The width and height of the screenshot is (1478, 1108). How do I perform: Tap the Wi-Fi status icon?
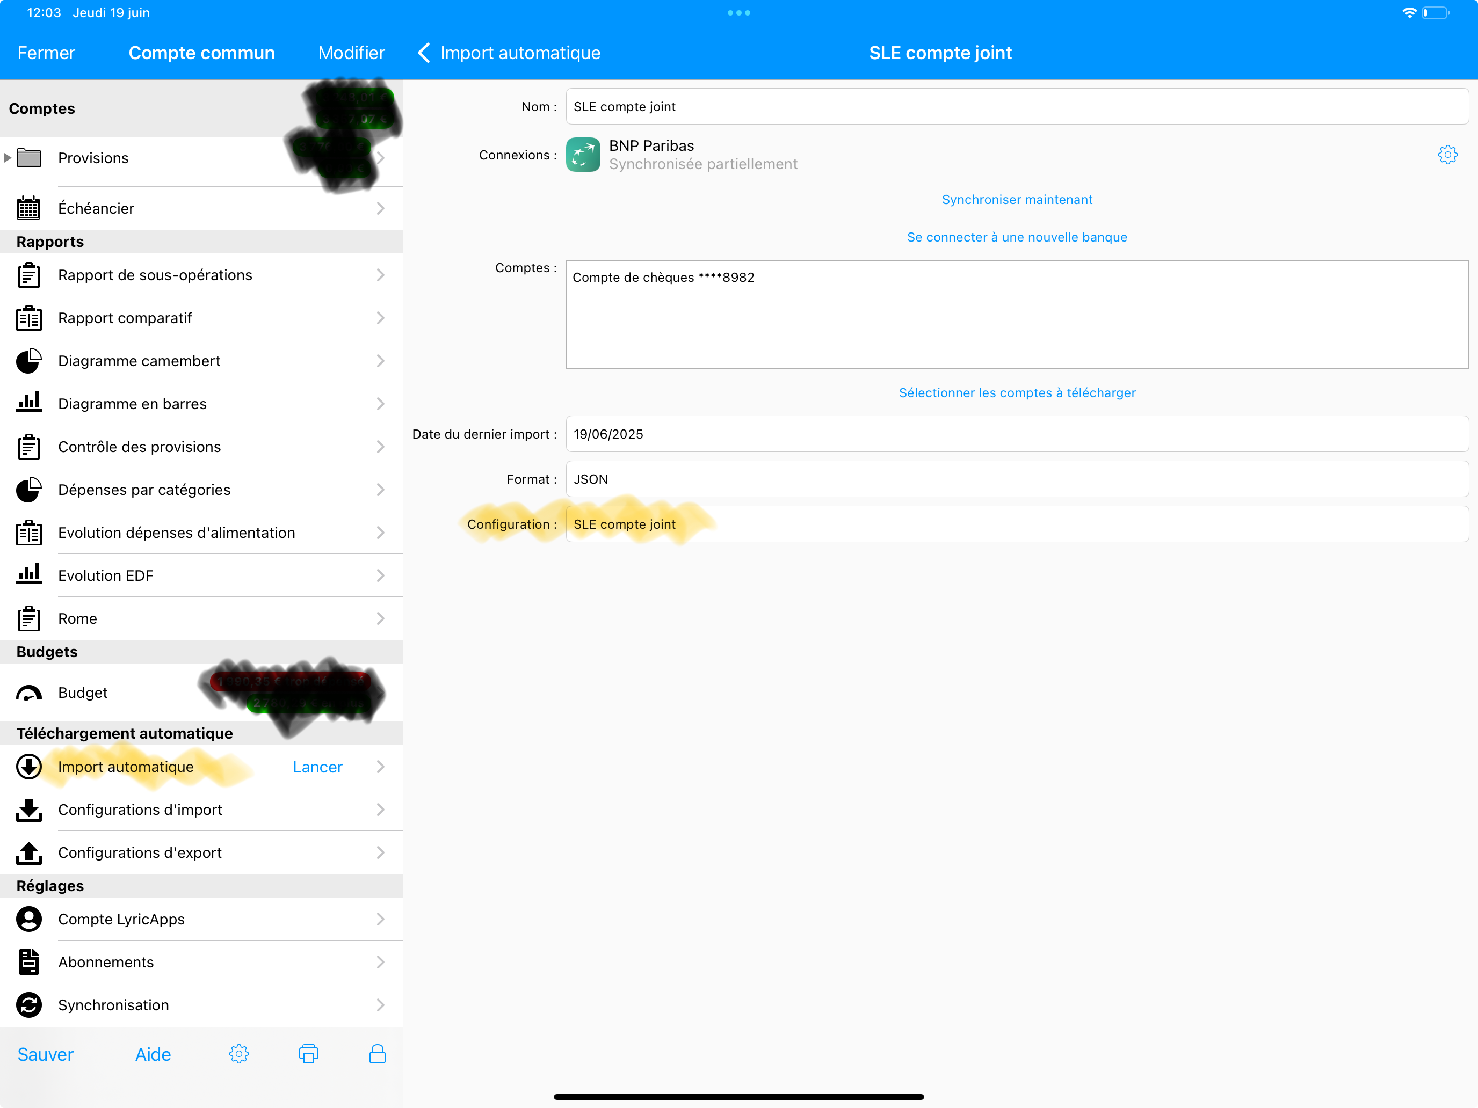1409,13
